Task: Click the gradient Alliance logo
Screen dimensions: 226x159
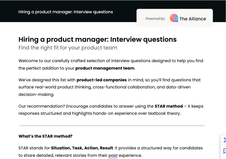Action: 174,18
